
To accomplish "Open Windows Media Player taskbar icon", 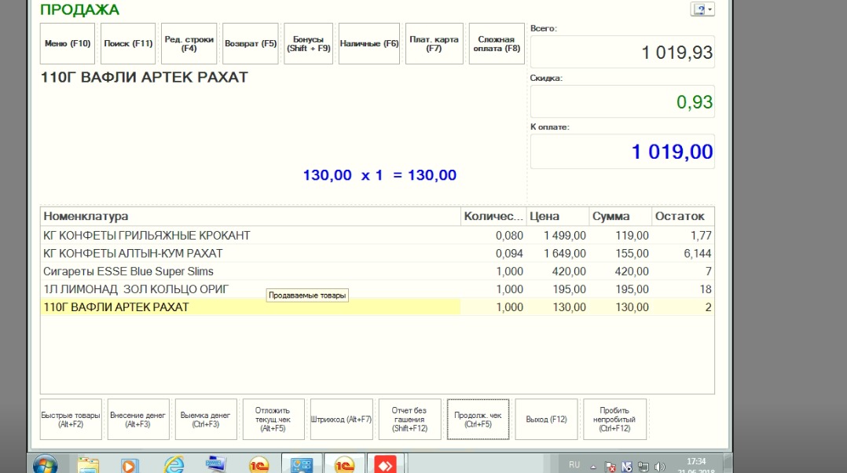I will point(130,464).
